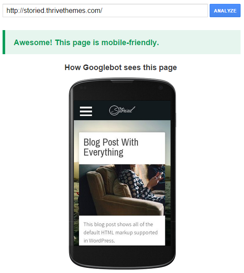The width and height of the screenshot is (244, 273).
Task: Select the armchair photo in the blog post
Action: click(122, 190)
